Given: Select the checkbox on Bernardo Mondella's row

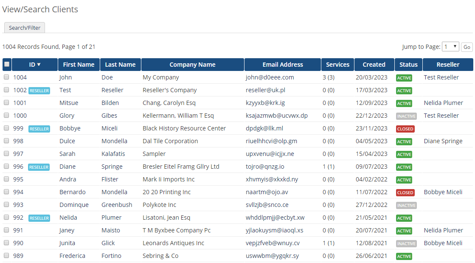Looking at the screenshot, I should [x=6, y=192].
